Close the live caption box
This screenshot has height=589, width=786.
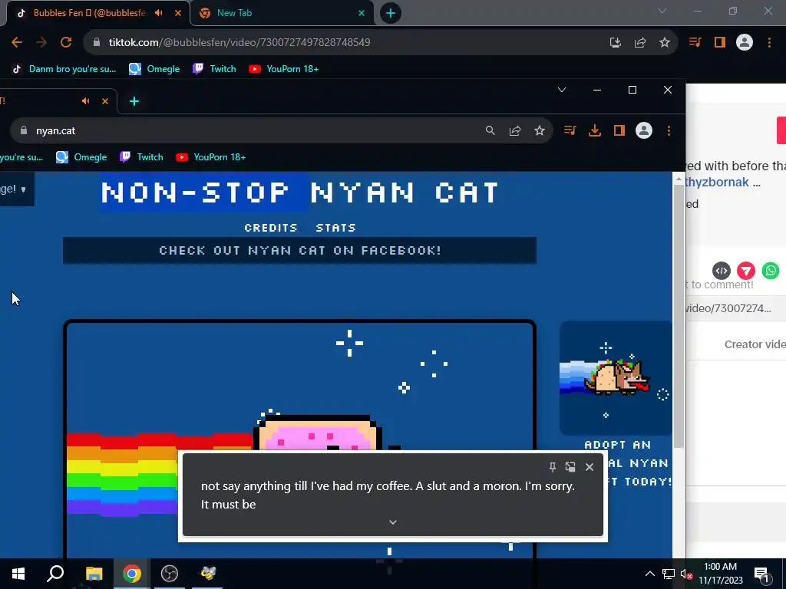click(589, 467)
